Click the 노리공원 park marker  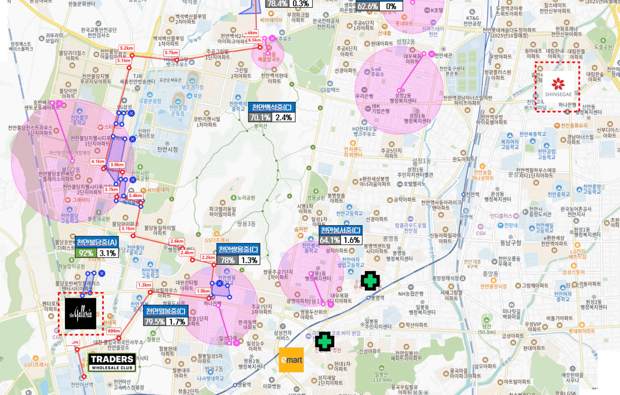(234, 198)
